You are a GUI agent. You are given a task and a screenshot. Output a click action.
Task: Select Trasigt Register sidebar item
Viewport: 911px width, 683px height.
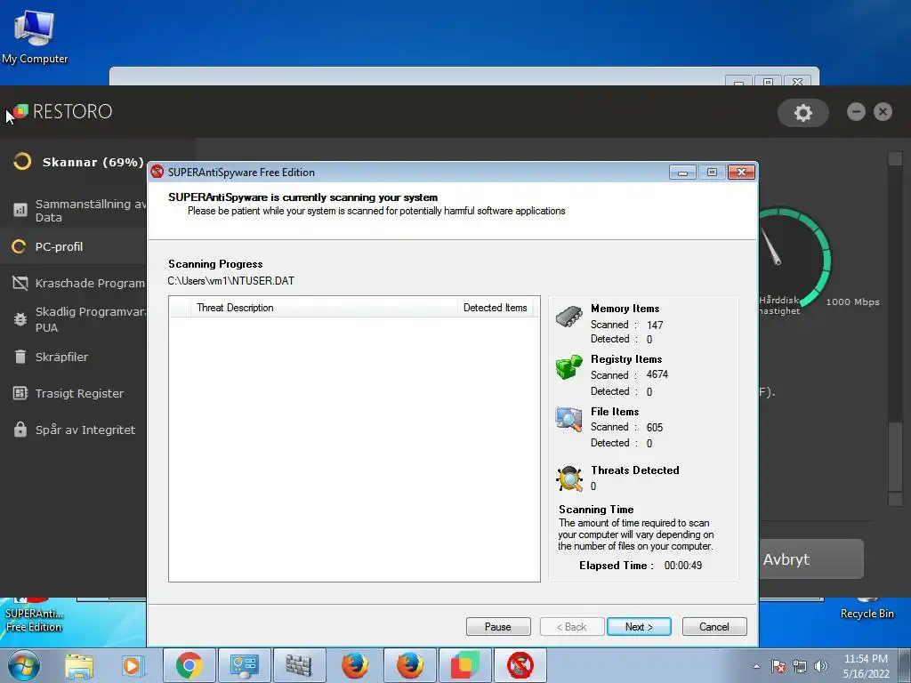pos(78,393)
